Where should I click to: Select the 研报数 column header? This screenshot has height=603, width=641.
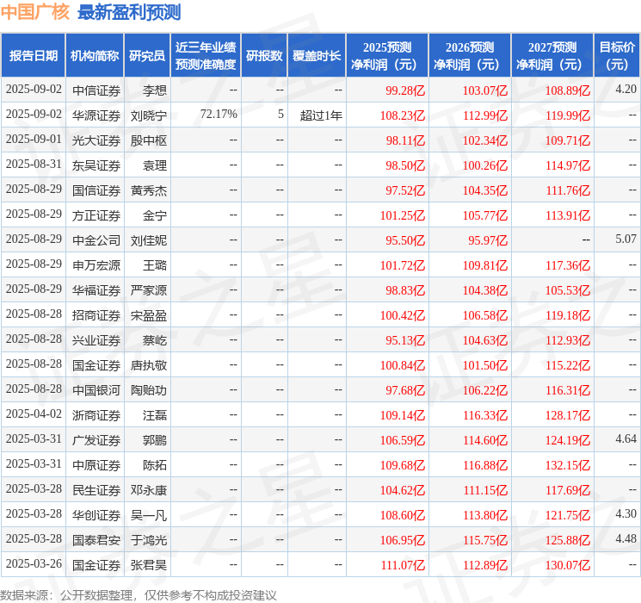click(264, 56)
